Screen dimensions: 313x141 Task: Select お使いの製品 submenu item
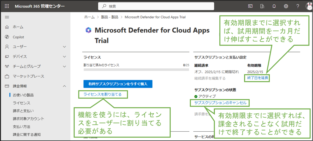(x=23, y=95)
